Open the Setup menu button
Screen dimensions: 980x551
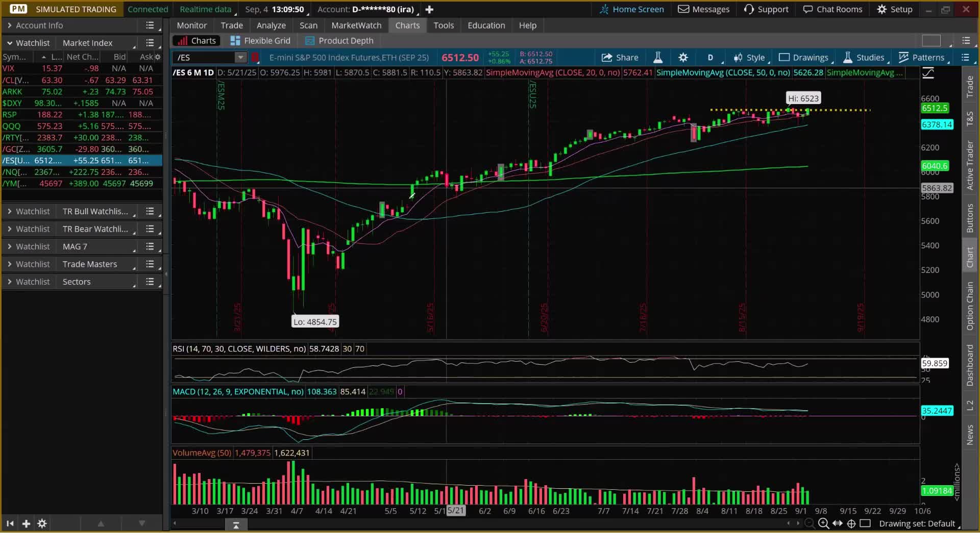(895, 9)
